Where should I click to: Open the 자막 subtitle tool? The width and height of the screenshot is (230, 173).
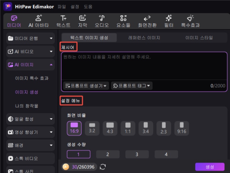pos(82,18)
